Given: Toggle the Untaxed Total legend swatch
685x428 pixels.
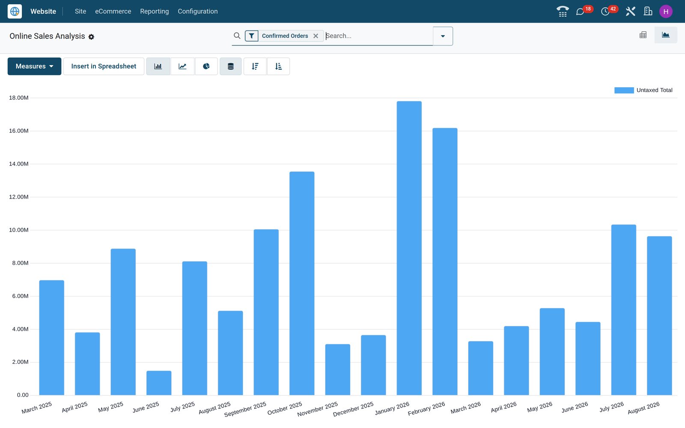Looking at the screenshot, I should pos(624,90).
